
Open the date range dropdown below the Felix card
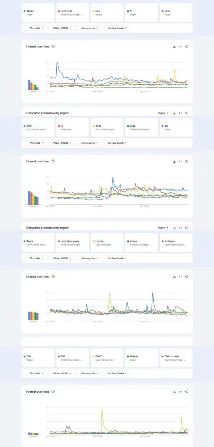62,373
